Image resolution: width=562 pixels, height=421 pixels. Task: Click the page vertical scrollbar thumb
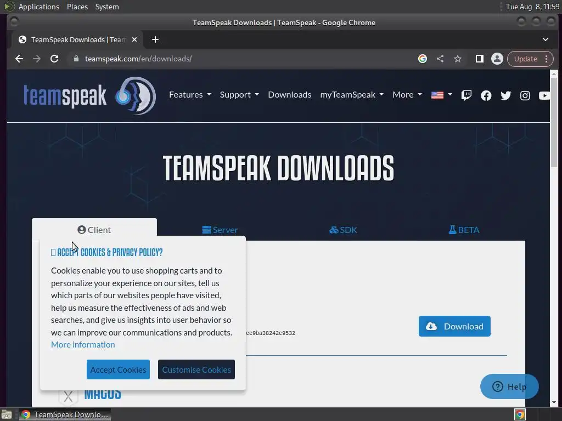click(x=554, y=122)
